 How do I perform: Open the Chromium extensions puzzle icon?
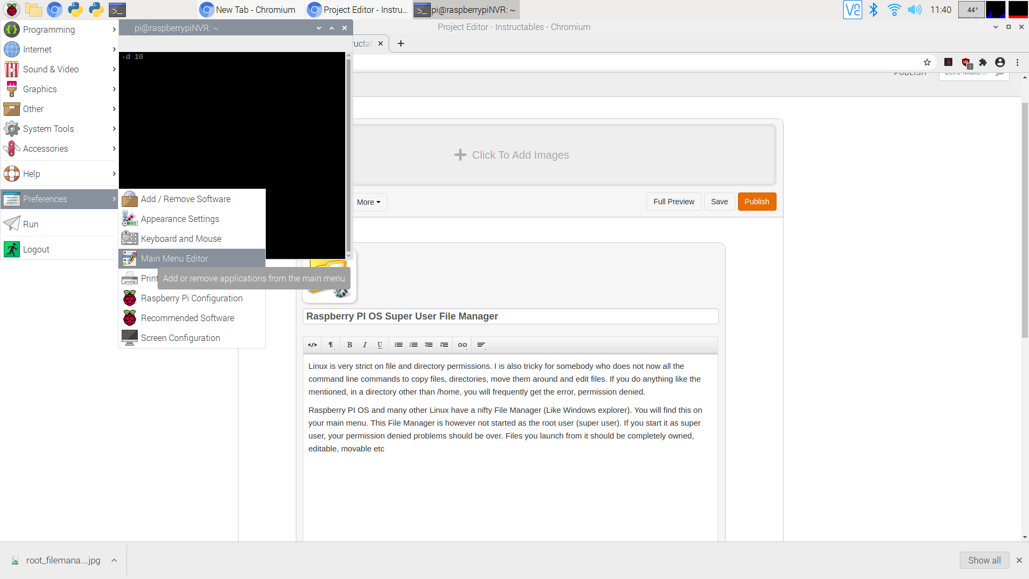point(983,62)
